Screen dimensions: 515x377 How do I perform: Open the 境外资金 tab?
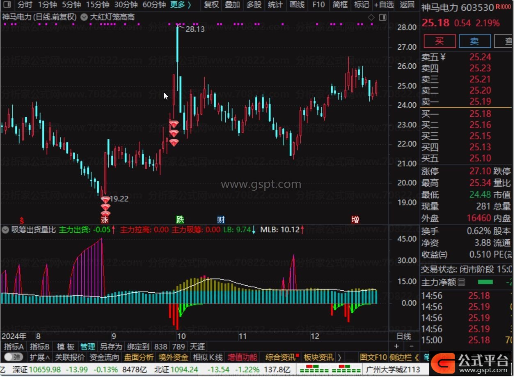tap(174, 357)
